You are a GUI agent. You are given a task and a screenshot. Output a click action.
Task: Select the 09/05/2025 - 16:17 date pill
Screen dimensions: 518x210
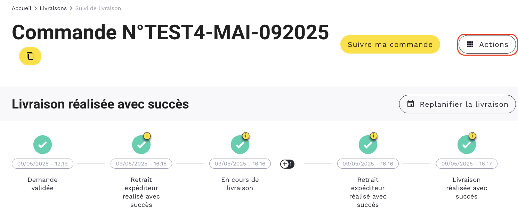[467, 164]
